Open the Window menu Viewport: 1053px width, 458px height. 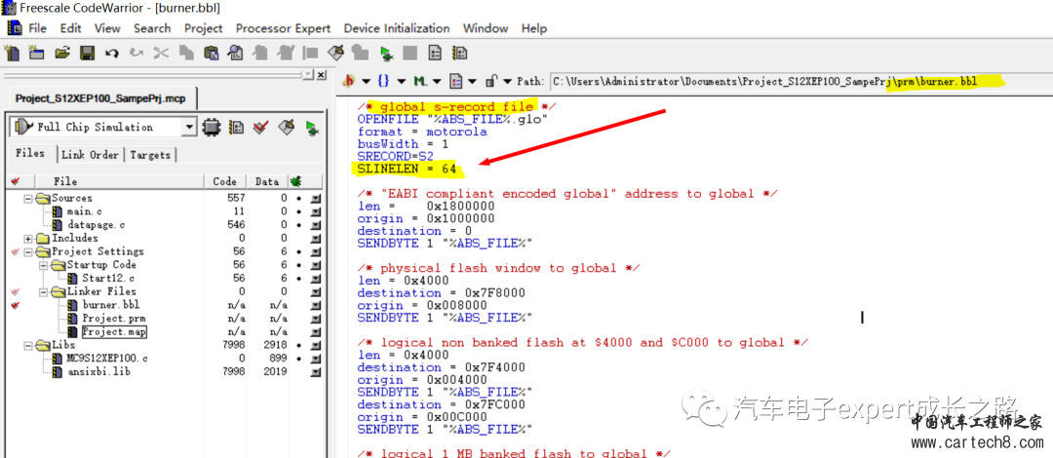[x=486, y=28]
